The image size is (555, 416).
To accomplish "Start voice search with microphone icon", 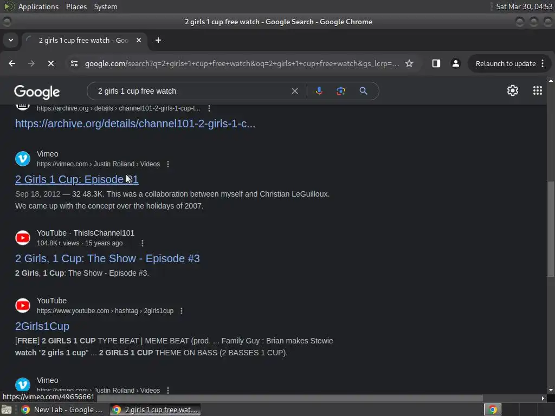I will [319, 91].
